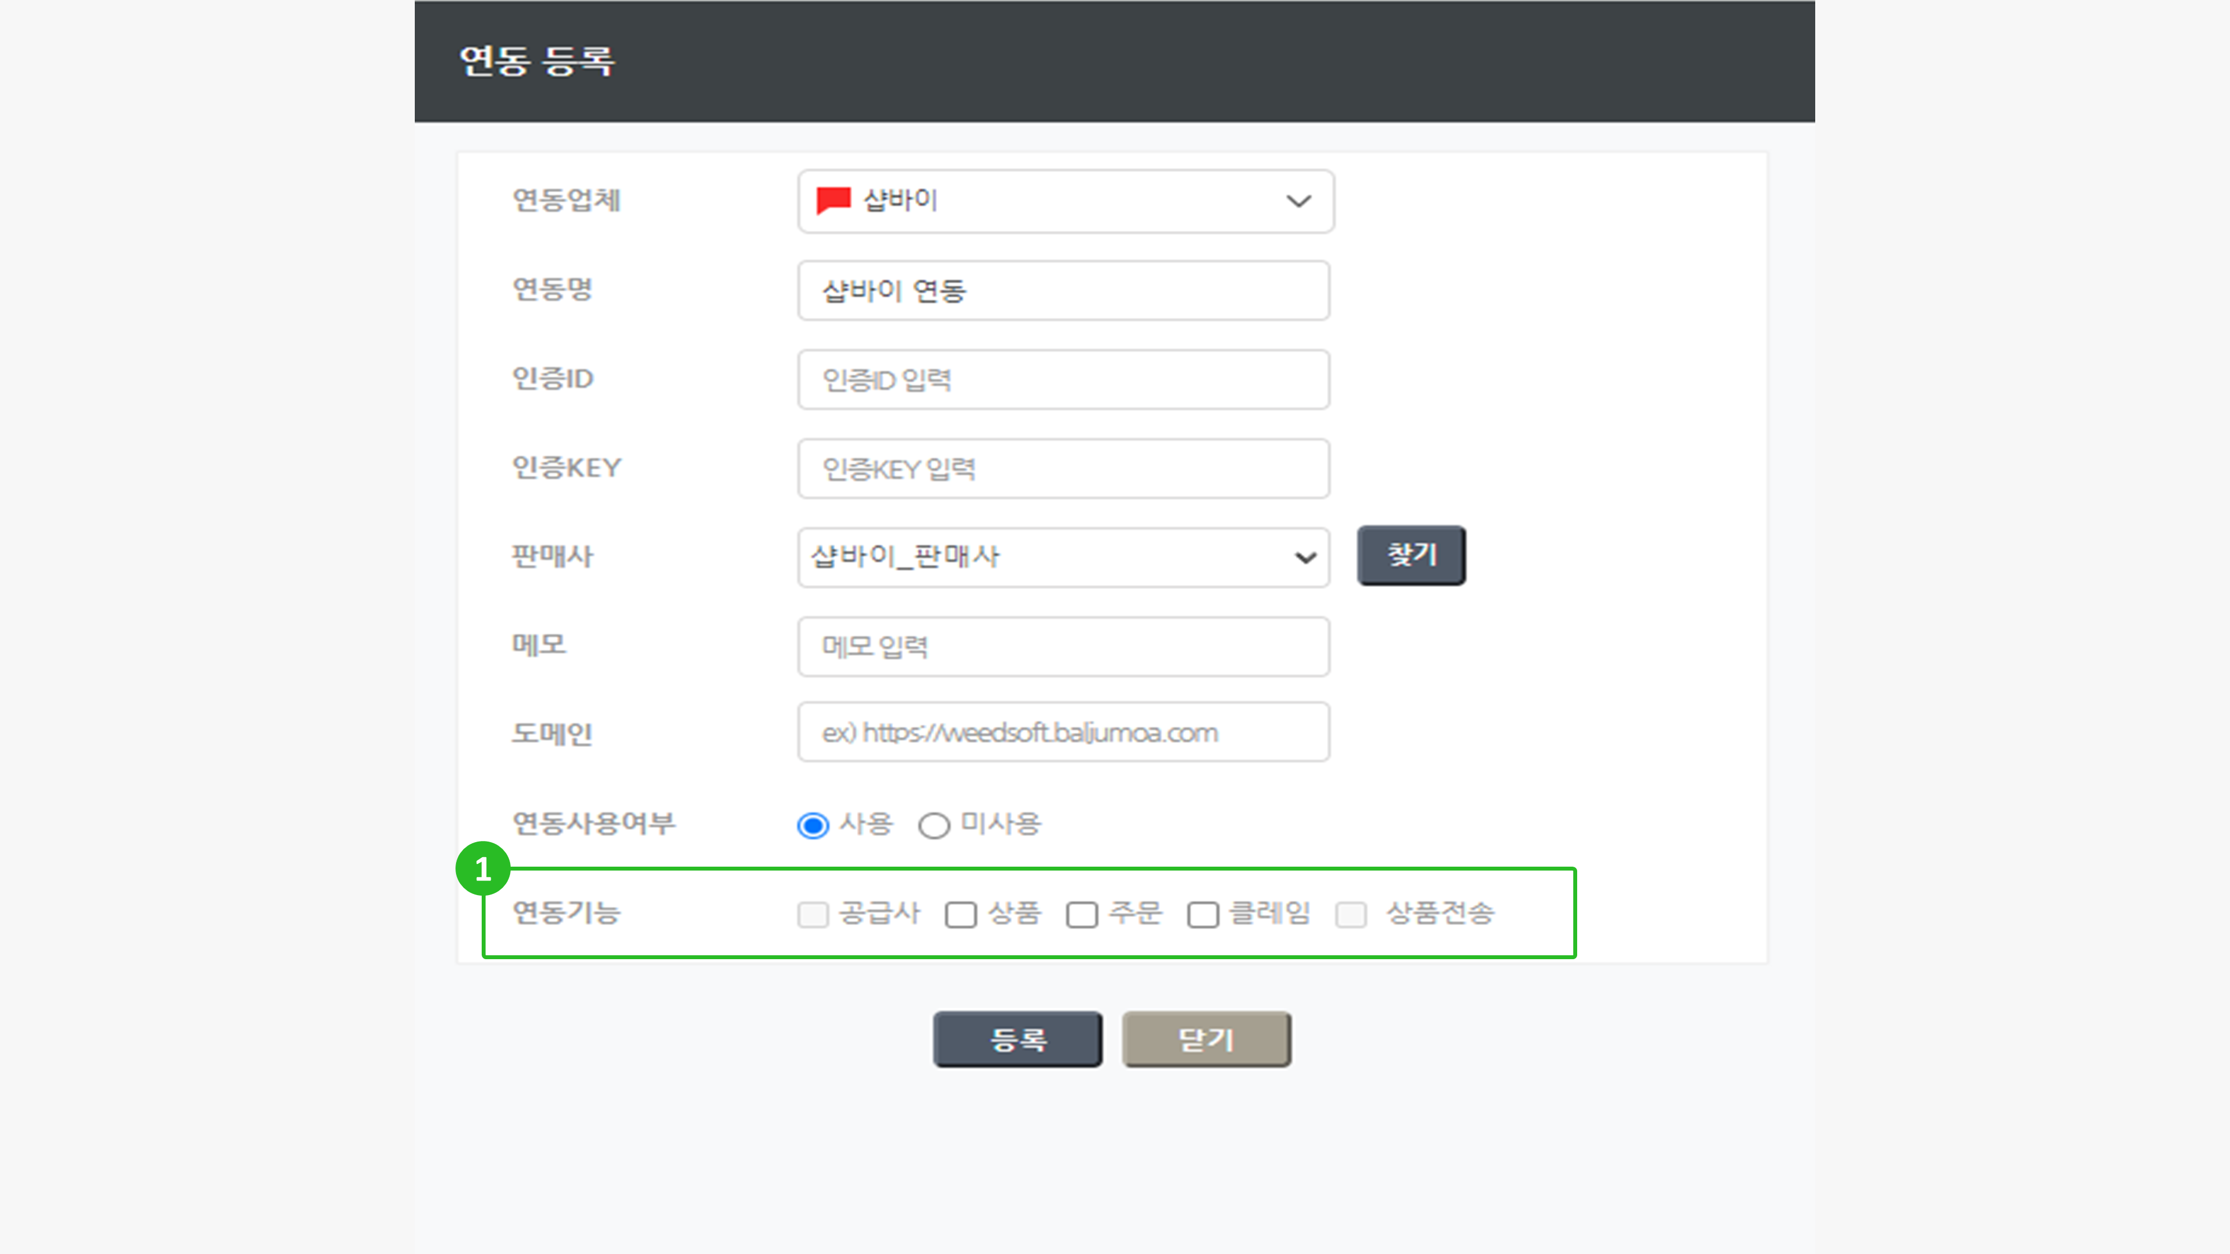Check the 상품 checkbox
Screen dimensions: 2230x1254
[961, 915]
